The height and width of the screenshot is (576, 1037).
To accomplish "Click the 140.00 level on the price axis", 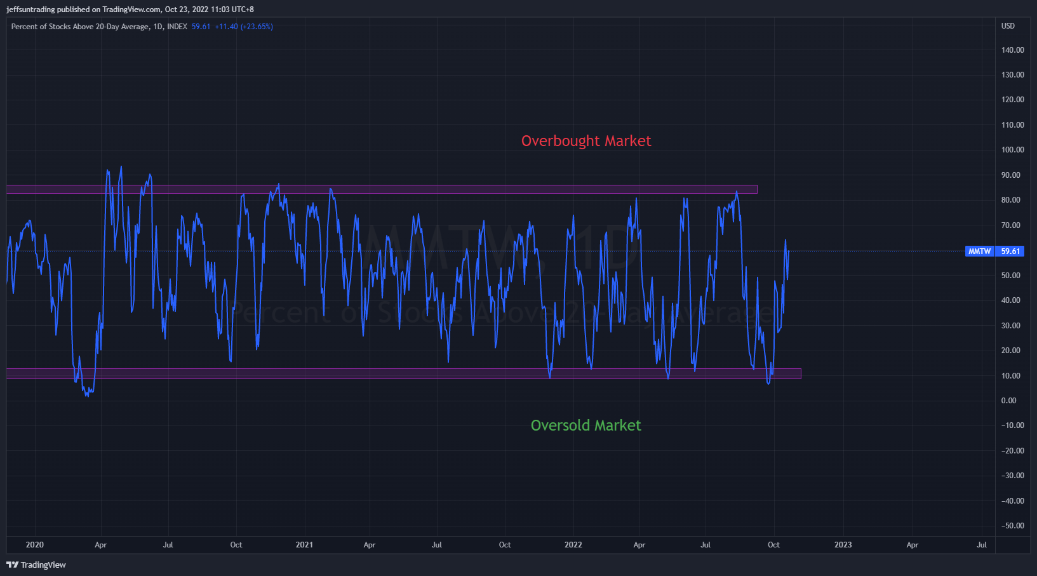I will (x=1012, y=50).
